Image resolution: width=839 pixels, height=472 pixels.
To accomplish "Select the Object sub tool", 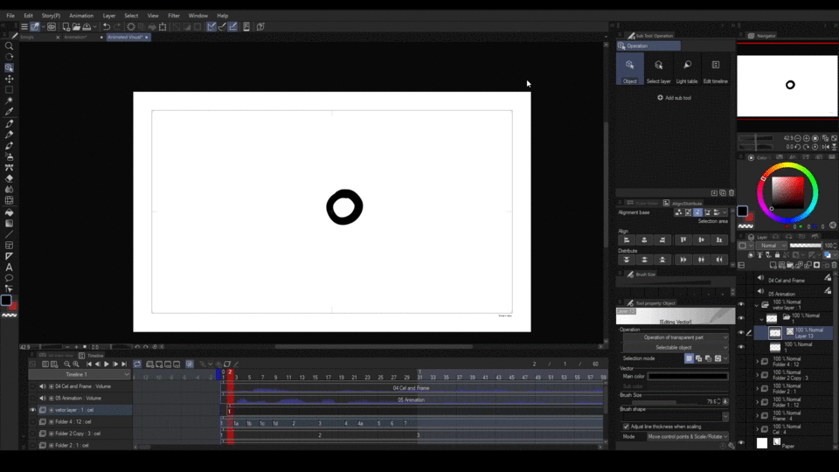I will 629,69.
